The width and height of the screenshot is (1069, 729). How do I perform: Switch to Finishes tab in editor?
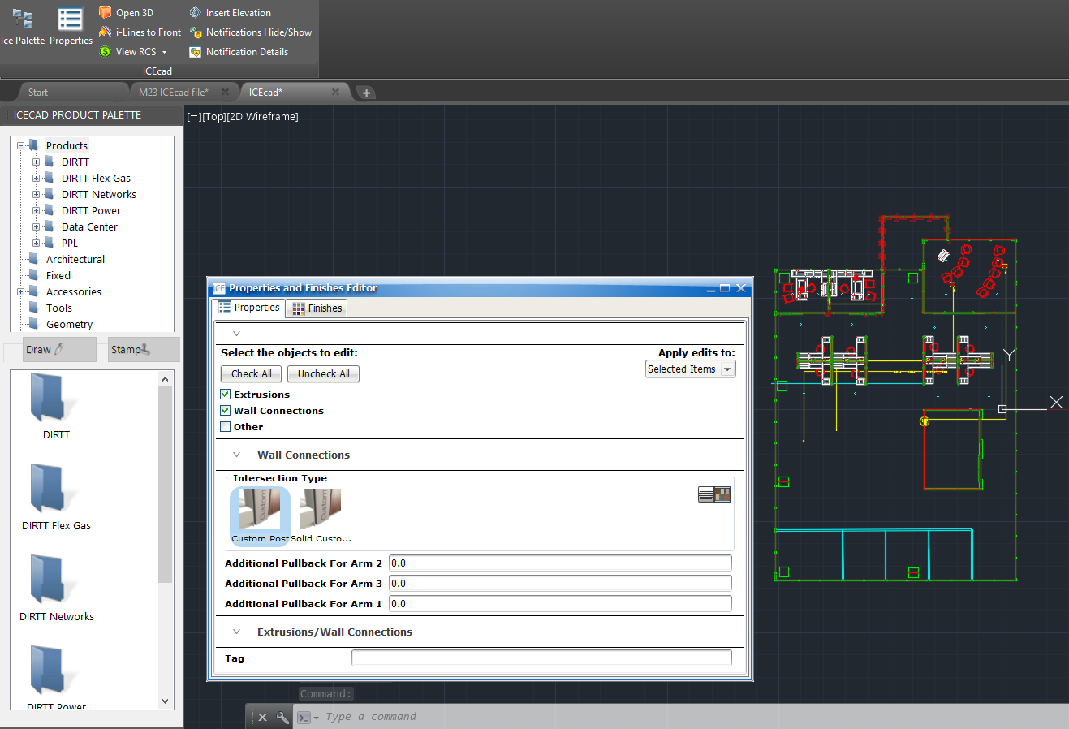(x=317, y=308)
